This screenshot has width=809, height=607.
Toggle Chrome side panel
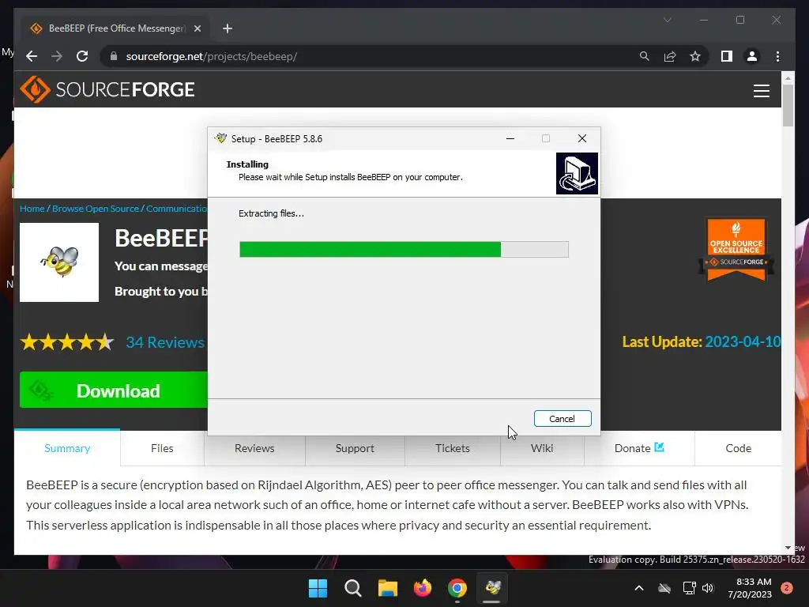tap(727, 56)
